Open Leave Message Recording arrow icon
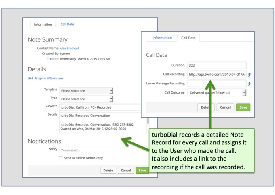The height and width of the screenshot is (195, 275). pos(250,84)
